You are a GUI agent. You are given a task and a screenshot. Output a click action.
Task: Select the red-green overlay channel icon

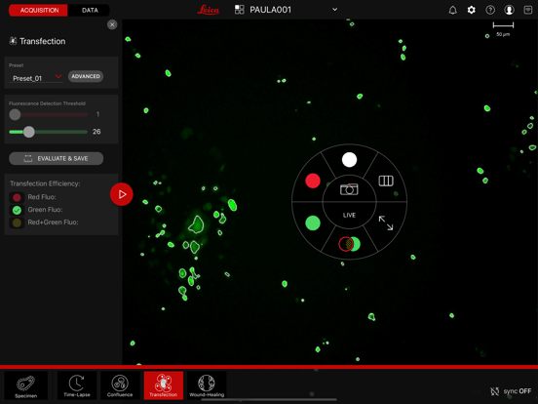349,244
